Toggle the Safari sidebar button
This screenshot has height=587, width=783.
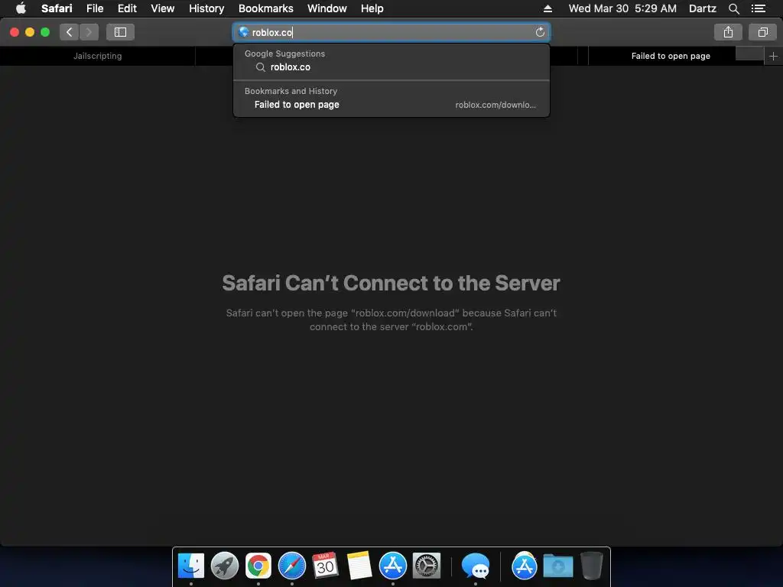tap(120, 32)
